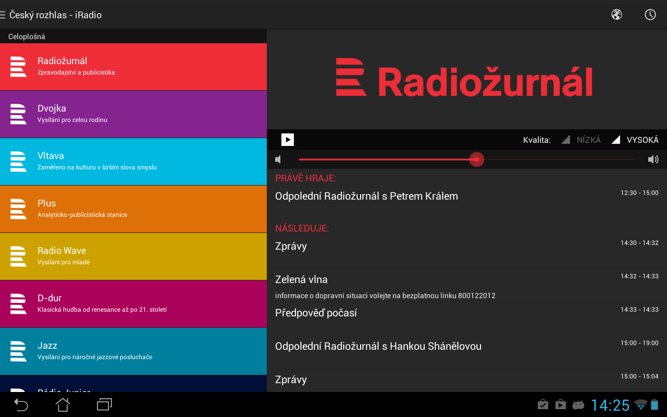The width and height of the screenshot is (667, 417).
Task: Choose the Plus analytical station
Action: (x=133, y=209)
